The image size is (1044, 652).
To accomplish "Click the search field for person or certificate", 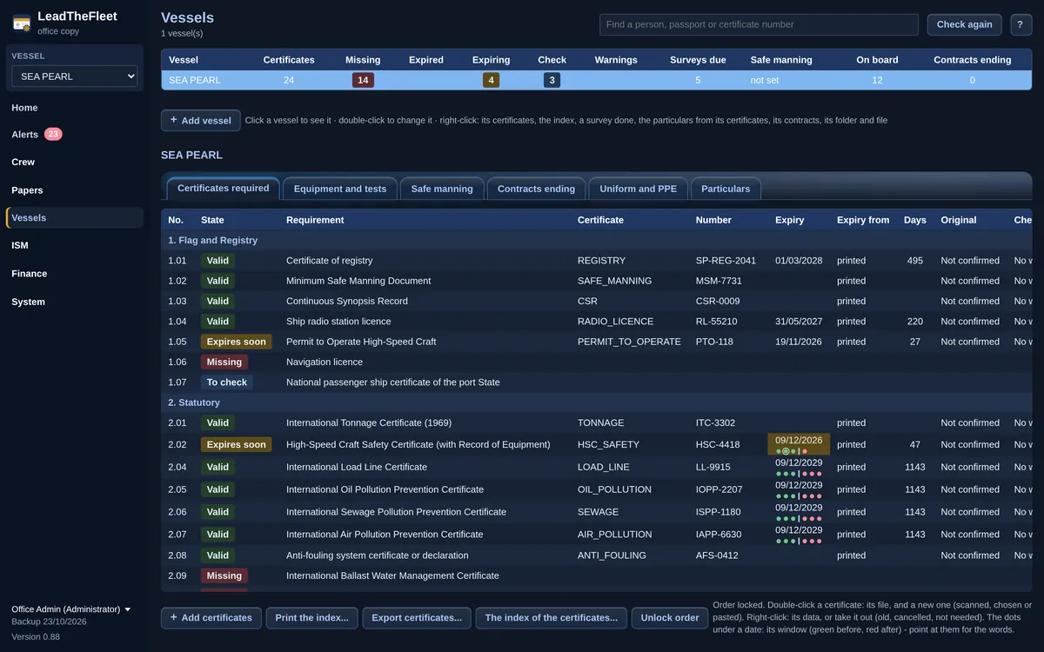I will tap(759, 24).
